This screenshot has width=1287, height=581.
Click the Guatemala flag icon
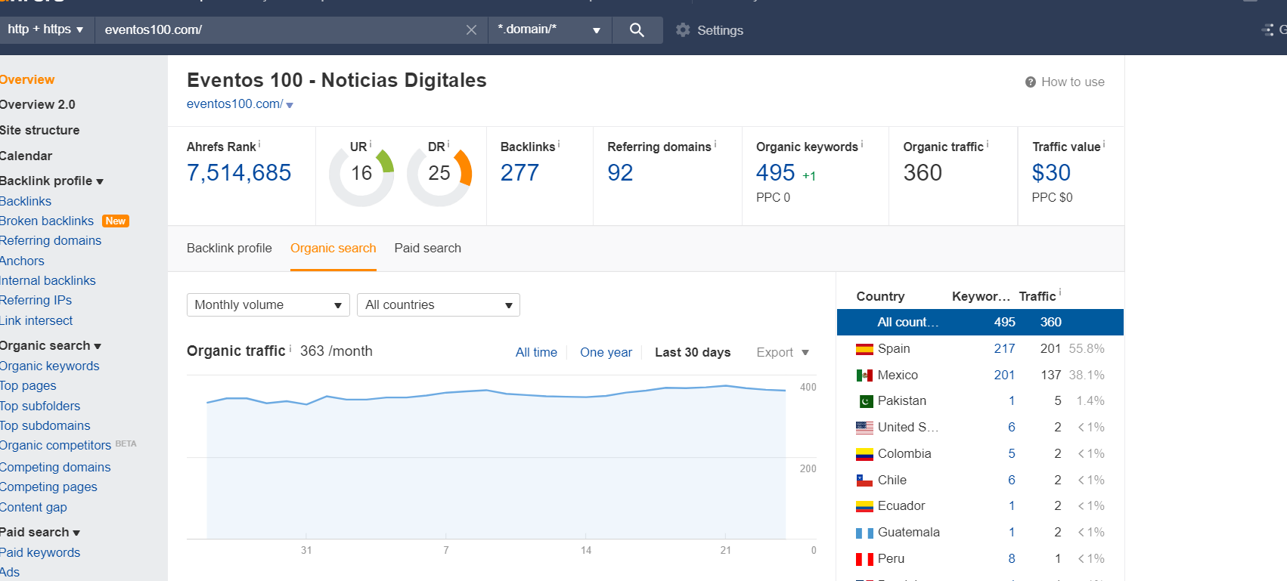point(864,533)
